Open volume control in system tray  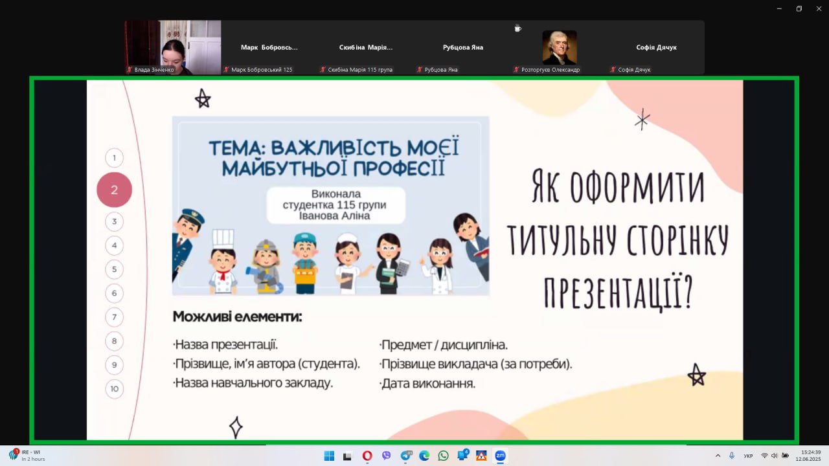(774, 456)
